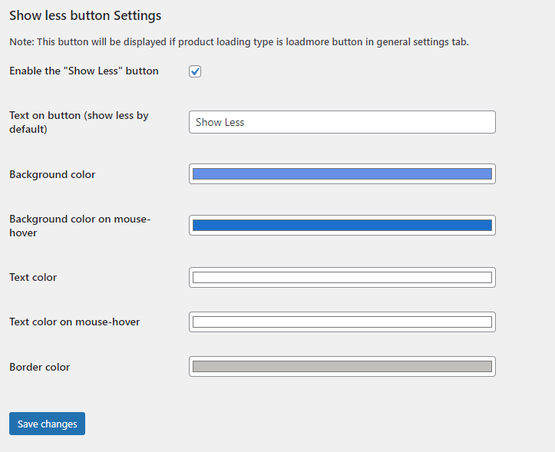Click the Enable the "Show Less" button label

click(84, 71)
